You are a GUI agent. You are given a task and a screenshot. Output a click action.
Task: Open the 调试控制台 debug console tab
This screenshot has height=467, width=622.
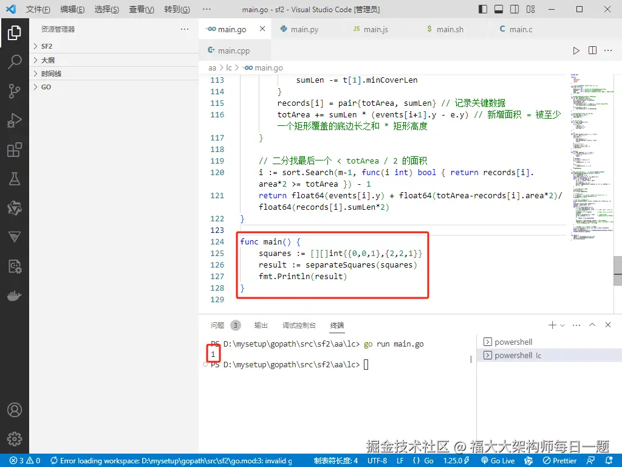tap(299, 325)
